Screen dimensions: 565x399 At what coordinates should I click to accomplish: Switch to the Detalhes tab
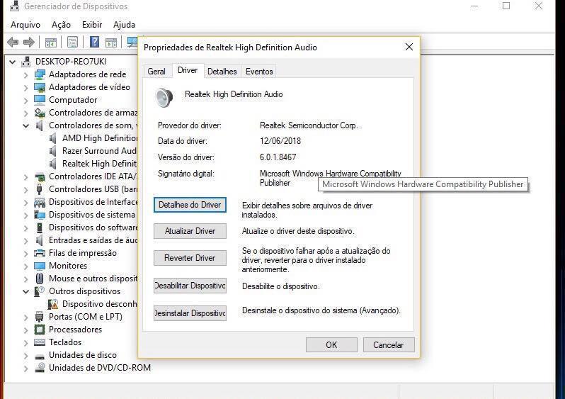tap(222, 72)
